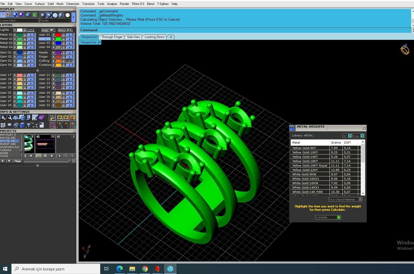414x274 pixels.
Task: Click the plus add project button
Action: [x=3, y=161]
